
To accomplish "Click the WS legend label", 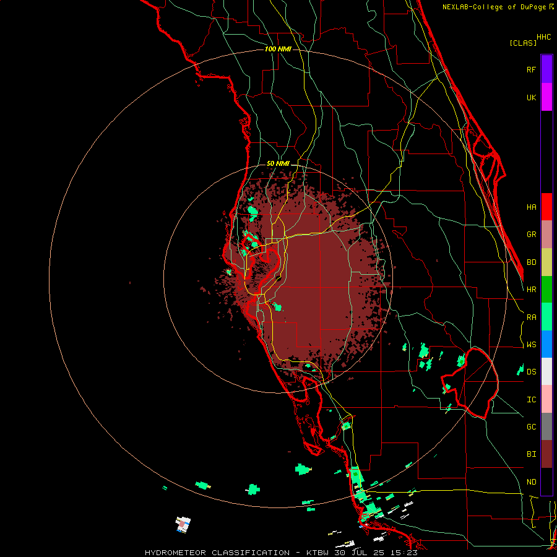I will [531, 345].
